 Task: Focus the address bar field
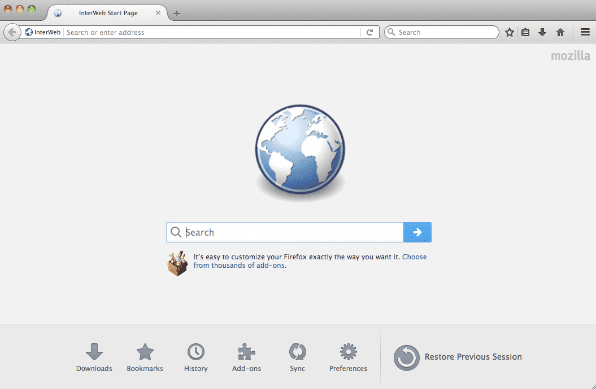pos(213,32)
